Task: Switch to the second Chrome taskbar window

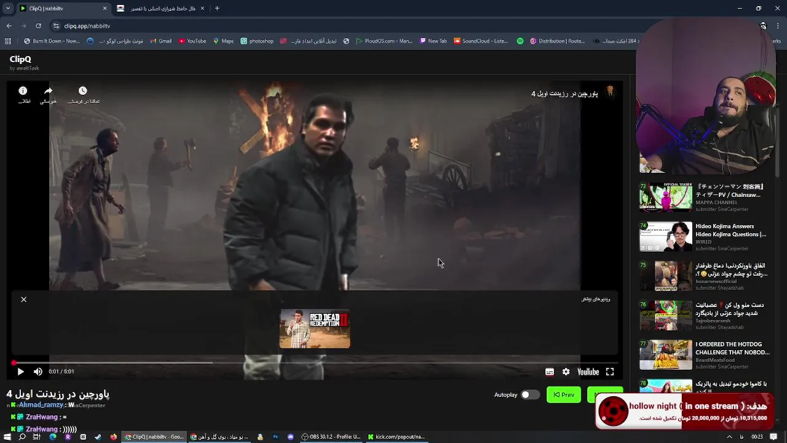Action: tap(219, 437)
